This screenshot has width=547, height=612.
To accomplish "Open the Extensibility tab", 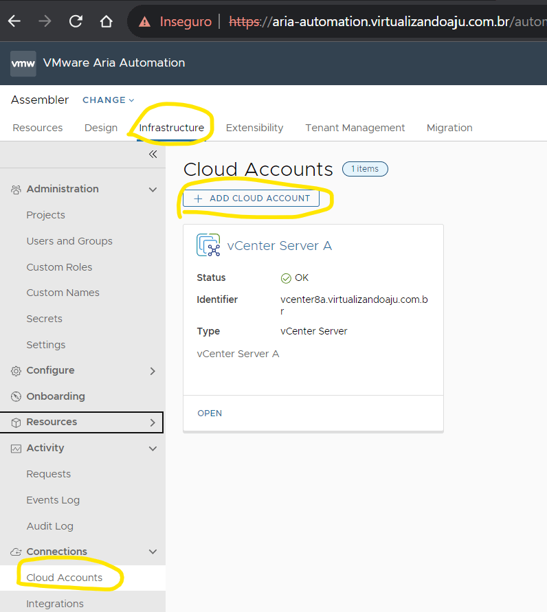I will point(254,128).
